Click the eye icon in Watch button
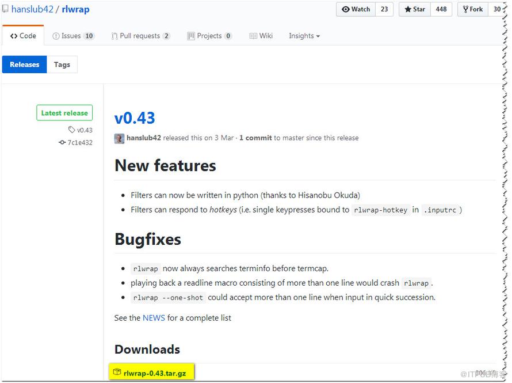512x383 pixels. coord(346,9)
